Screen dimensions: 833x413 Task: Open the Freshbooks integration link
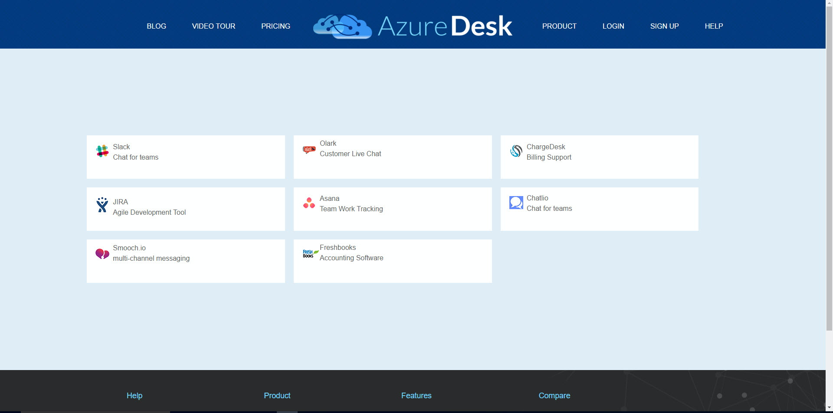point(338,247)
